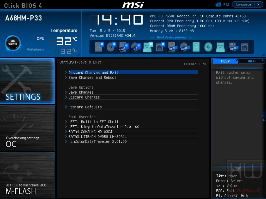Image resolution: width=266 pixels, height=199 pixels.
Task: Open the OC overclocking settings section
Action: [27, 128]
